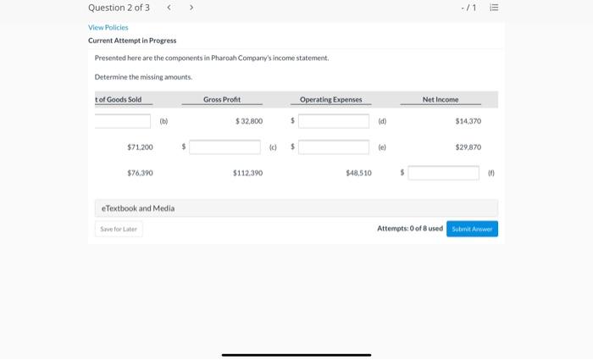This screenshot has height=360, width=593.
Task: Click the Operating Expenses column header
Action: coord(331,99)
